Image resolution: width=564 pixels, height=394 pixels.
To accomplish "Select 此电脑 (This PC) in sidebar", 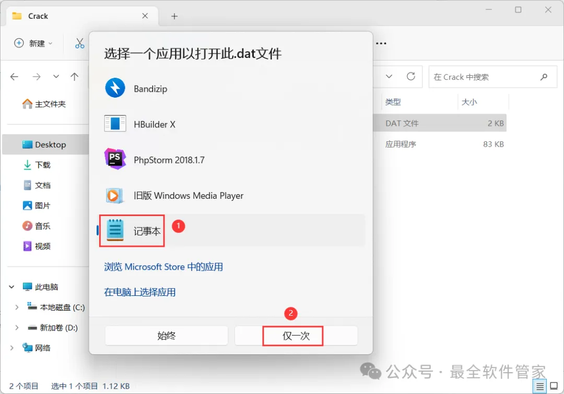I will [40, 287].
